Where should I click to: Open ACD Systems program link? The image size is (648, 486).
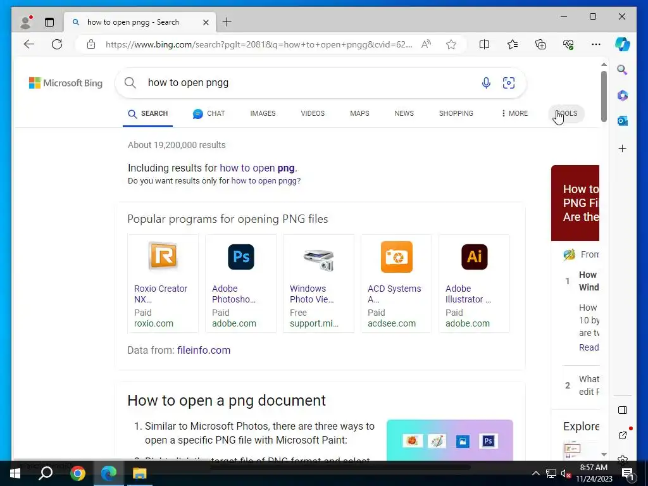[394, 294]
